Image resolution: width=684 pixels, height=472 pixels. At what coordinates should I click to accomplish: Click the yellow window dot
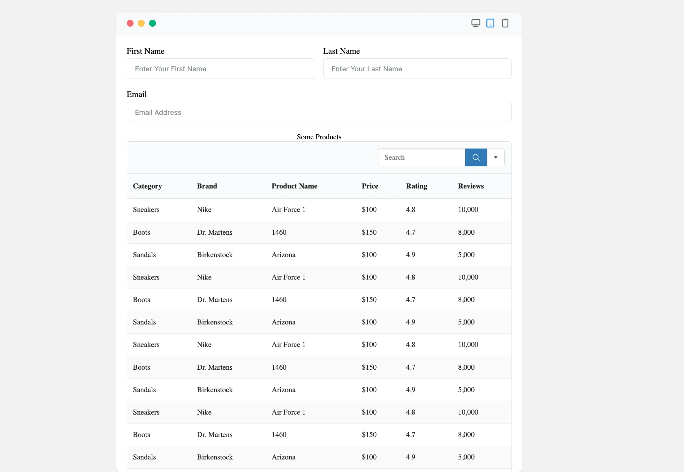point(141,23)
